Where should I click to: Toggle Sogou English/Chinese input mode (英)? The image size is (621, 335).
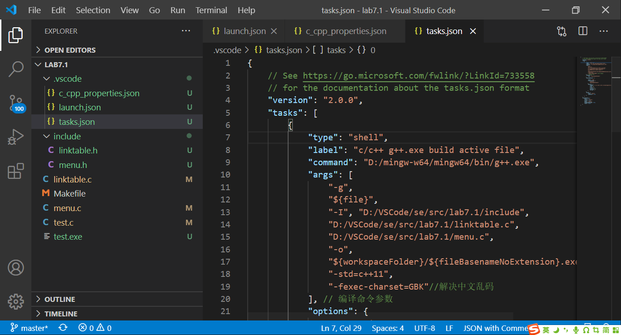[546, 330]
